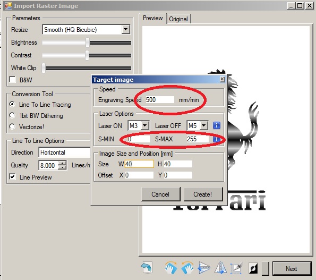Switch to the Original tab
Viewport: 316px width, 280px height.
(x=178, y=19)
